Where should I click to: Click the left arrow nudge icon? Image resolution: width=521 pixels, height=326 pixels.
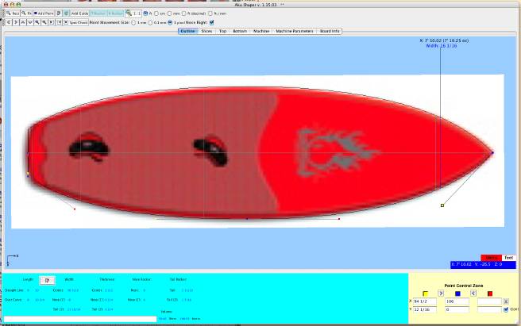[x=10, y=22]
